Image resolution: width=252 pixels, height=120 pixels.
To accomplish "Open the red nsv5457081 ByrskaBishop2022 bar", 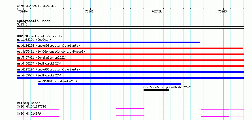I will coord(130,60).
